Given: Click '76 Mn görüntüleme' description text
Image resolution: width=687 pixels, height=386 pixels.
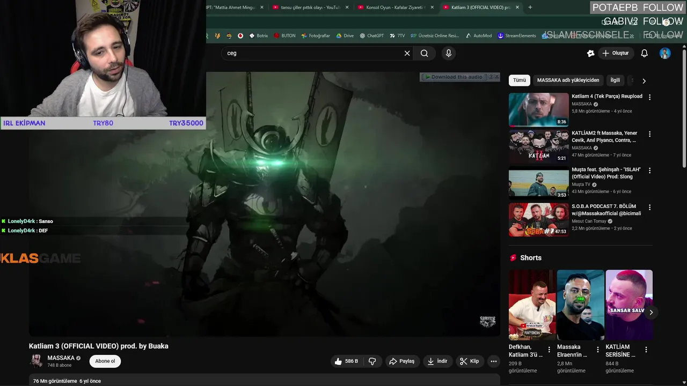Looking at the screenshot, I should [x=55, y=381].
